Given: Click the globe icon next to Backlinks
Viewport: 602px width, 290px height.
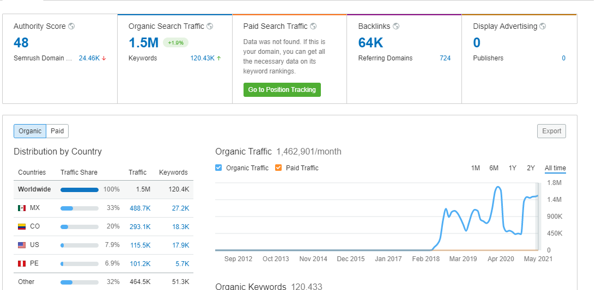Looking at the screenshot, I should click(x=396, y=27).
